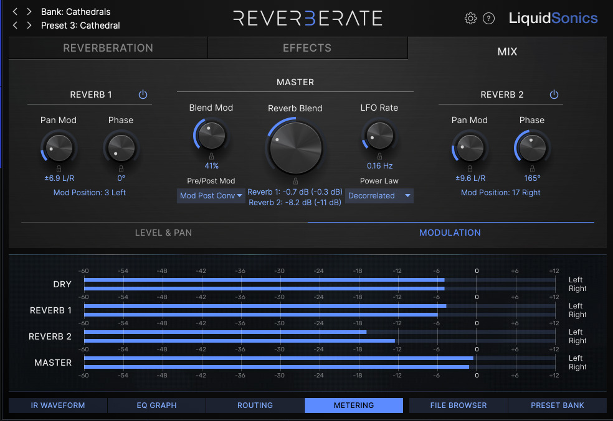This screenshot has width=613, height=421.
Task: Toggle the lock under LFO Rate knob
Action: 379,156
